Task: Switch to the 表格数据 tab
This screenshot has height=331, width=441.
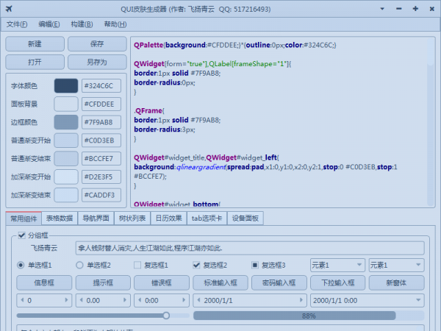Action: 60,218
